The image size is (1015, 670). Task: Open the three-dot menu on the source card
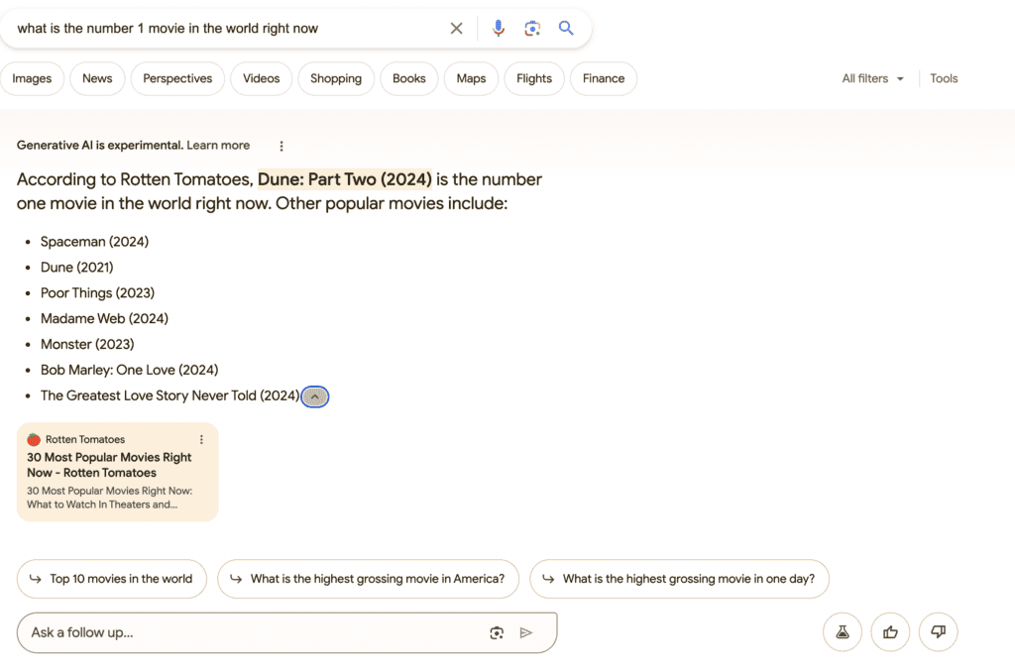201,439
